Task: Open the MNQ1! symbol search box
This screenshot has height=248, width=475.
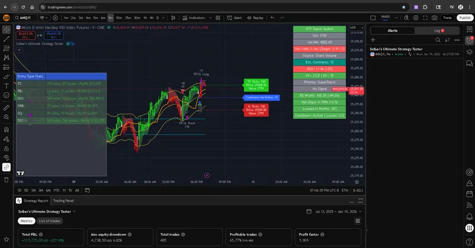Action: pyautogui.click(x=26, y=18)
